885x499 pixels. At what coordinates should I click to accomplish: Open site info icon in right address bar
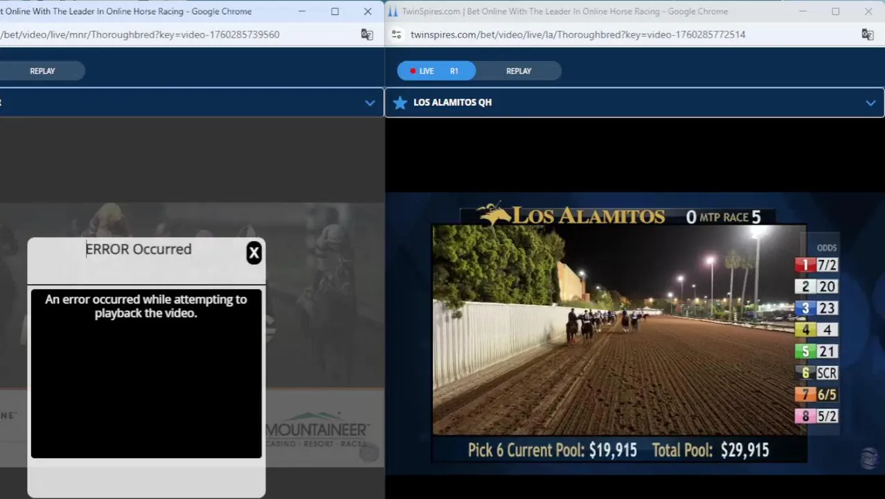pyautogui.click(x=396, y=35)
